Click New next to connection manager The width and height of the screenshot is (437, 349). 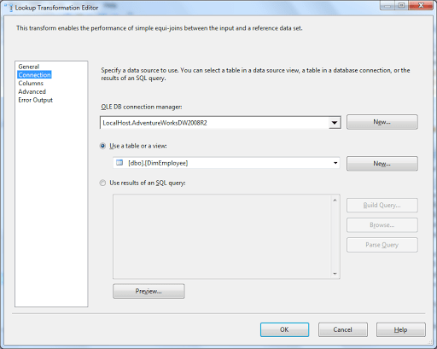click(382, 122)
